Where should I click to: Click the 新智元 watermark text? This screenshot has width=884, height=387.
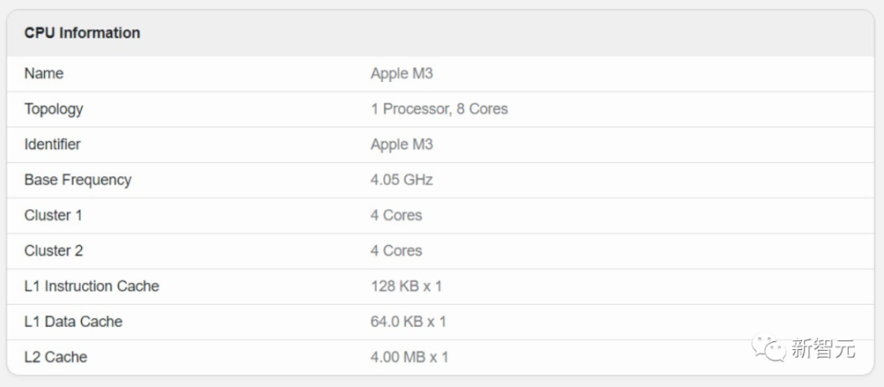pos(823,348)
